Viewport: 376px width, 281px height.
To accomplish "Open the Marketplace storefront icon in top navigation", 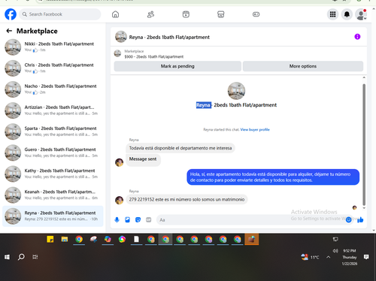I will click(x=221, y=14).
